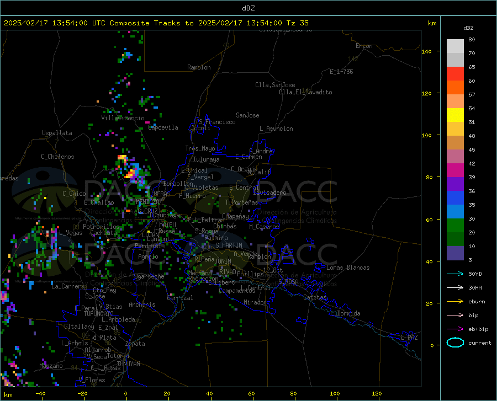Click the 'S_MARTIN' label on the map
The image size is (497, 401).
tap(229, 245)
